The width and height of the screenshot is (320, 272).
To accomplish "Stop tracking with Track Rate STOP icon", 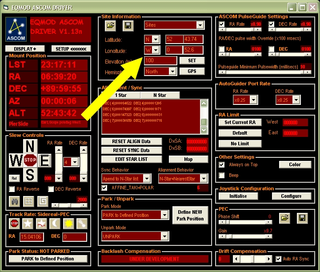I will click(14, 224).
